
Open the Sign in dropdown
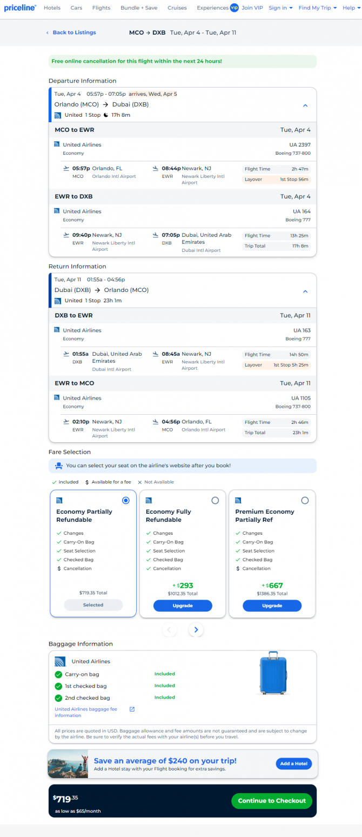click(281, 8)
